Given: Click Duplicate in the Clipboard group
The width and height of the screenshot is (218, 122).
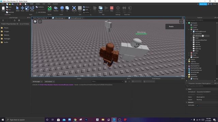Looking at the screenshot, I should 10,12.
